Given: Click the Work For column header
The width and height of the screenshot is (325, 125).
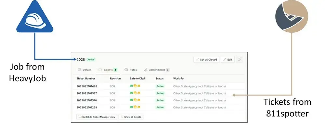Looking at the screenshot, I should pyautogui.click(x=179, y=78).
